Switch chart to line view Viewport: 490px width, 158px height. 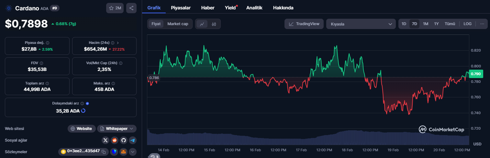202,24
